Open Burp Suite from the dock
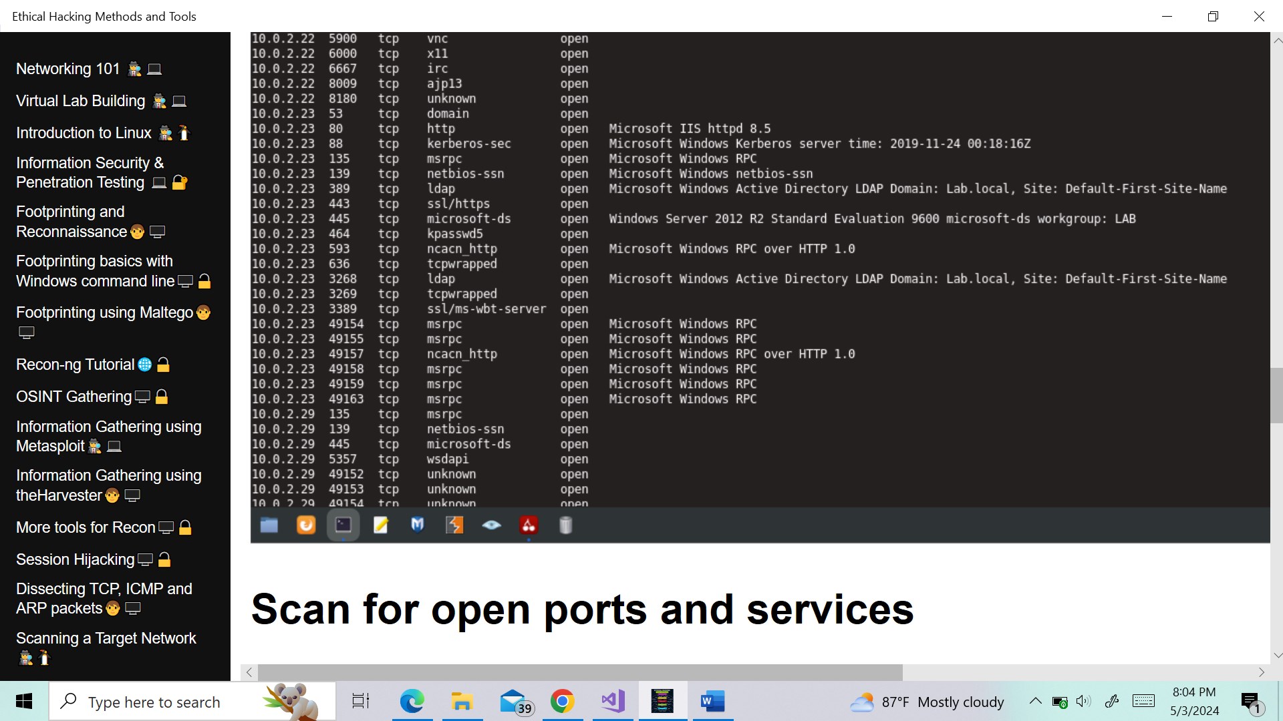 (x=454, y=525)
